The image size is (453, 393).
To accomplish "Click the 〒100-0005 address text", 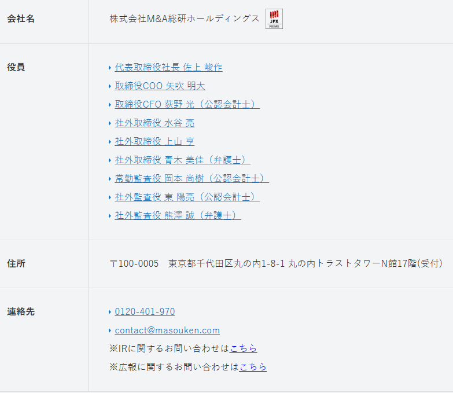I will [x=276, y=263].
